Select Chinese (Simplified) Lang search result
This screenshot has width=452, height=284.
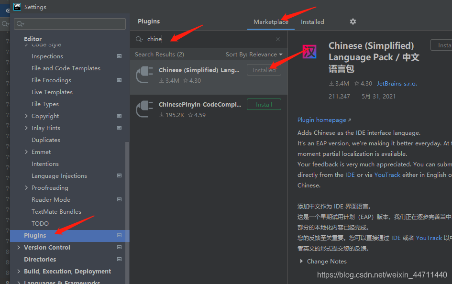click(209, 77)
